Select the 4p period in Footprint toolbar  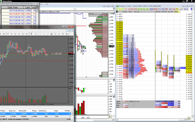141,9
